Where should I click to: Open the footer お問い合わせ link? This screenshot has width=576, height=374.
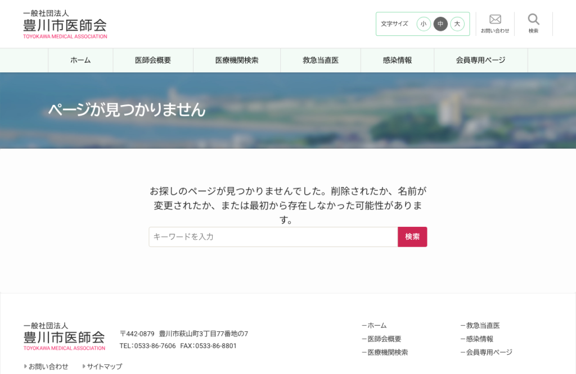click(x=46, y=367)
